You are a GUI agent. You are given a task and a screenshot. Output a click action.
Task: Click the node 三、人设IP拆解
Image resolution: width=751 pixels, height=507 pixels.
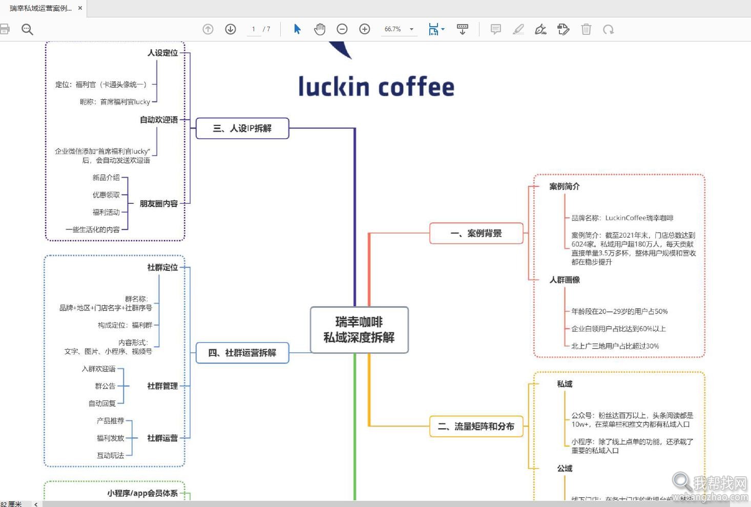tap(242, 128)
